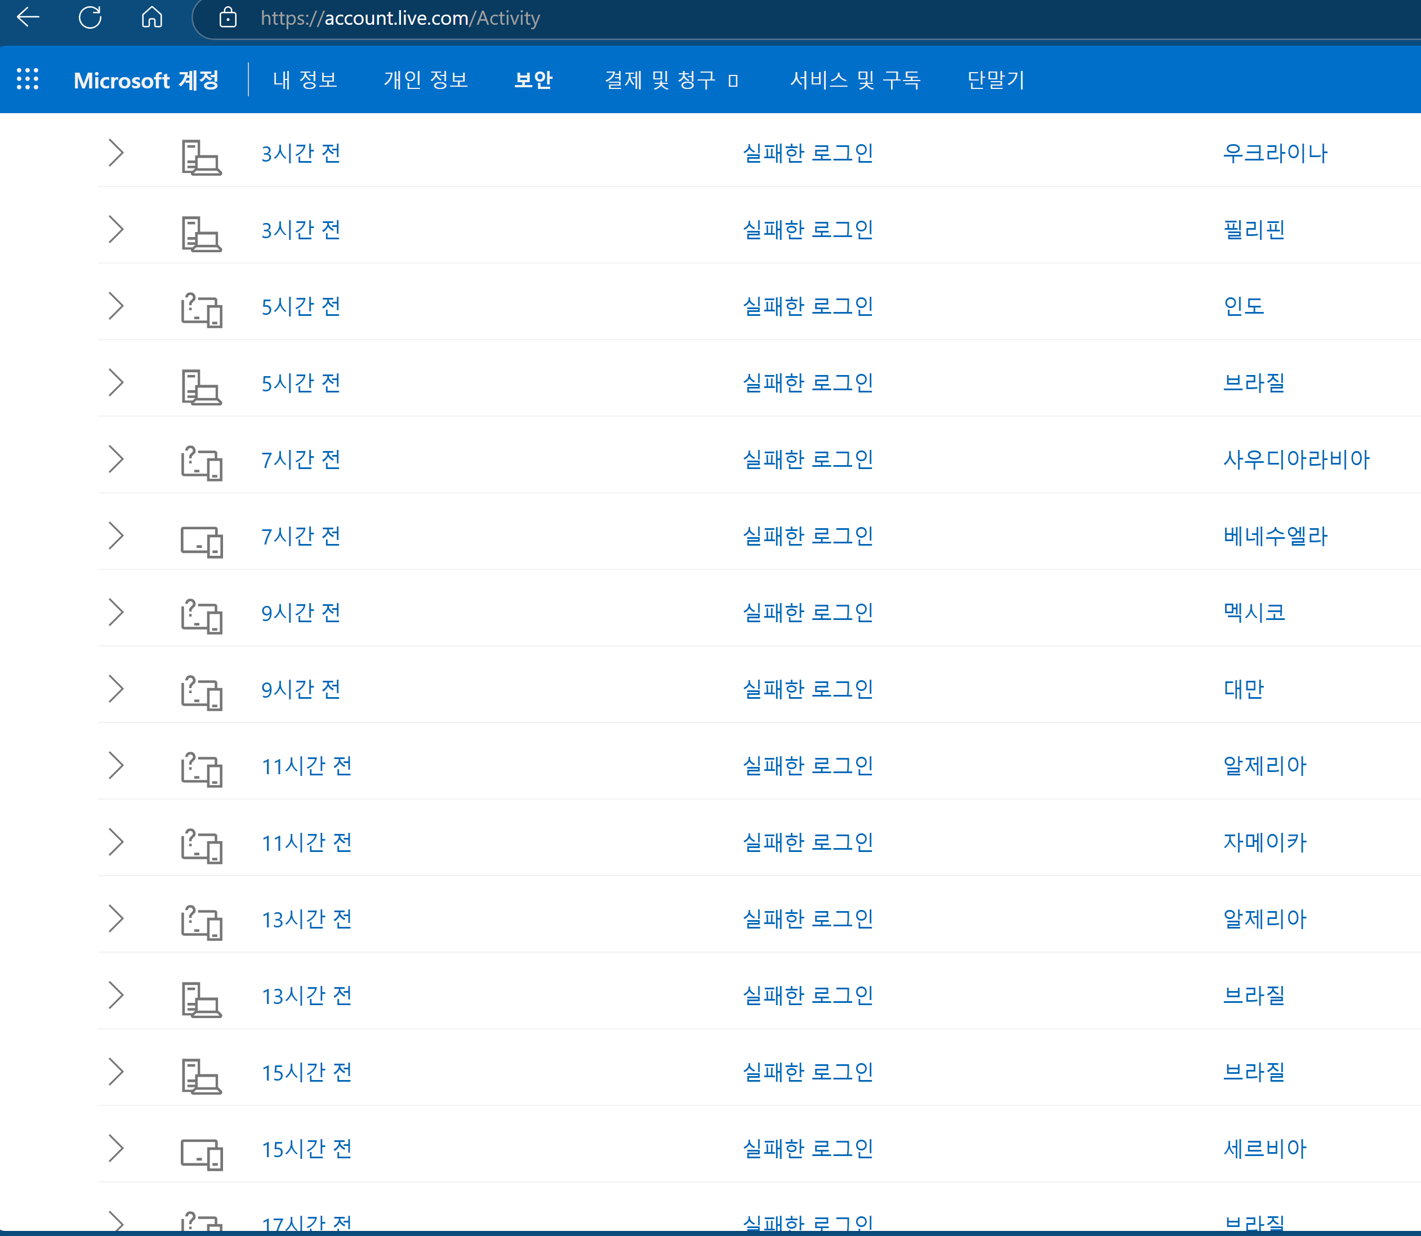Click the Microsoft 계정 title link
The height and width of the screenshot is (1236, 1421).
coord(146,80)
